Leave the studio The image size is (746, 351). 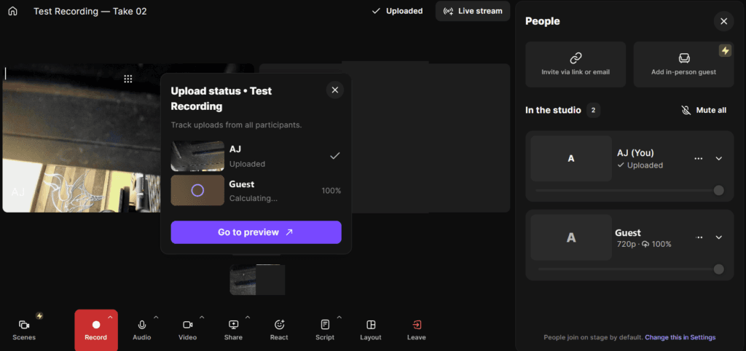point(416,330)
